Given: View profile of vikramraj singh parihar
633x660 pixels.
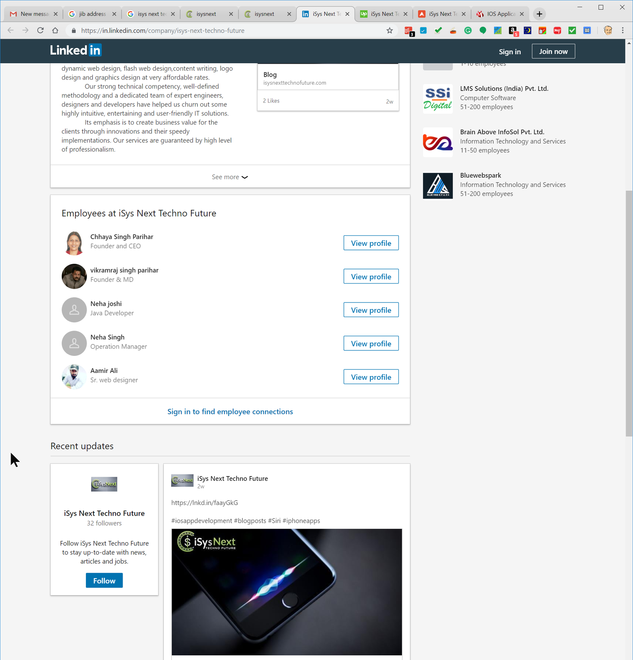Looking at the screenshot, I should (x=371, y=276).
